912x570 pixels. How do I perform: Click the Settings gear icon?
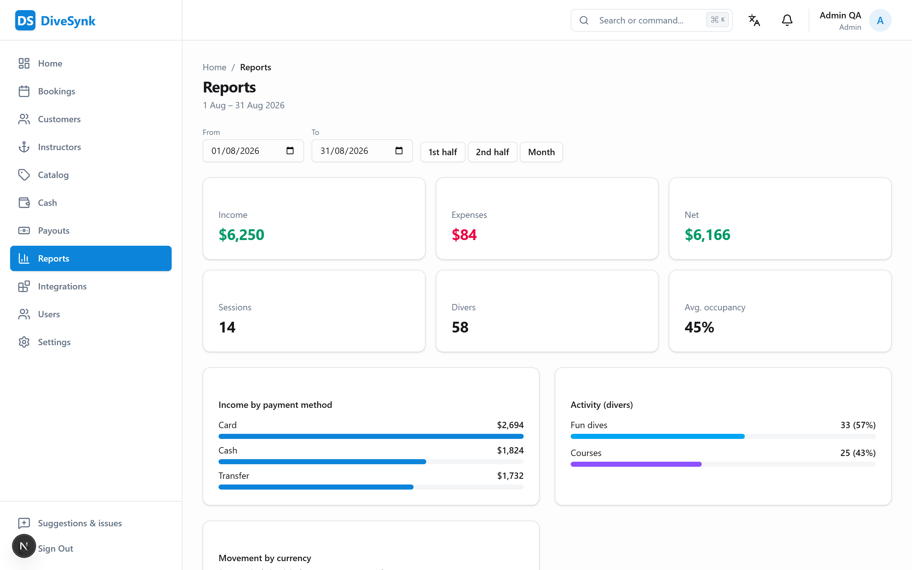24,342
